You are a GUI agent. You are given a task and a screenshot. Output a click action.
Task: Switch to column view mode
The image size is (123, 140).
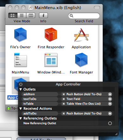click(31, 15)
